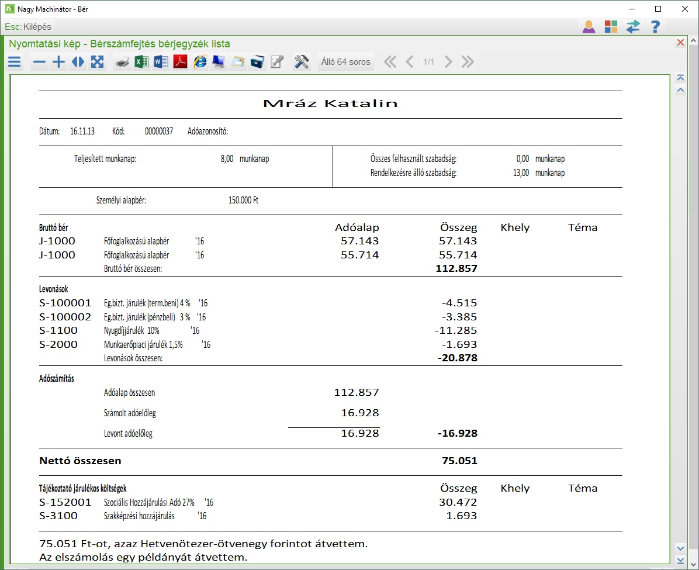Open the hammer and wrench settings tool
The image size is (699, 570).
[302, 62]
